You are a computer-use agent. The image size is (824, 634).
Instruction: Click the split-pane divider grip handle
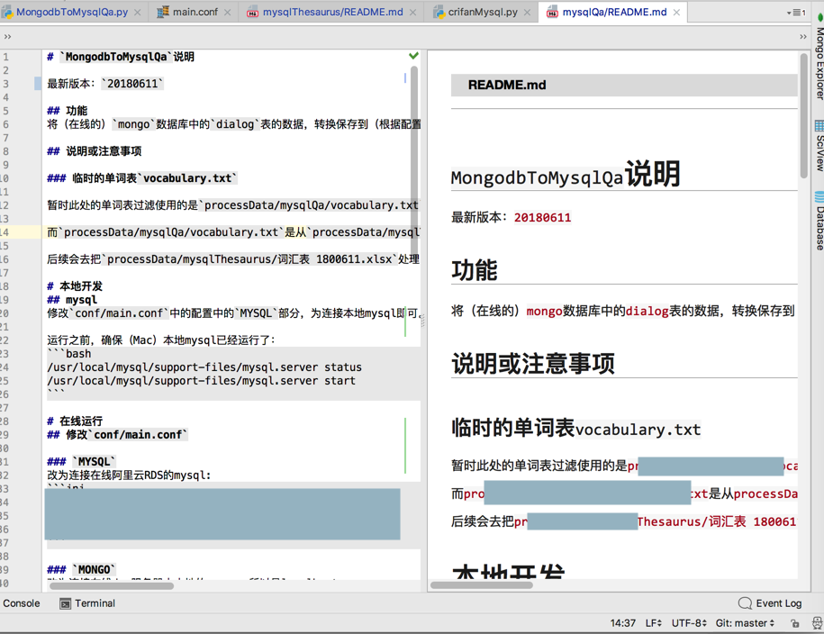pos(423,321)
